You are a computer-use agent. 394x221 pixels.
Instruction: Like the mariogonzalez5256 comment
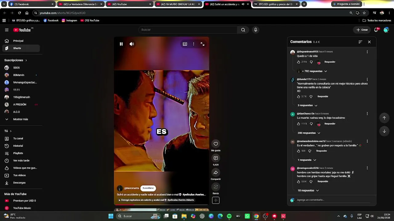(299, 181)
